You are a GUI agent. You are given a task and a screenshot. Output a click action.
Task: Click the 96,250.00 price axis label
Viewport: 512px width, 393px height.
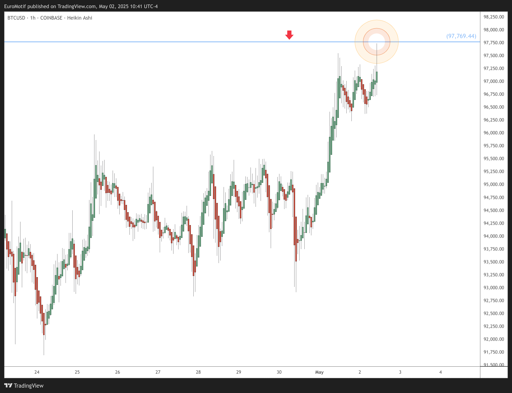[494, 120]
